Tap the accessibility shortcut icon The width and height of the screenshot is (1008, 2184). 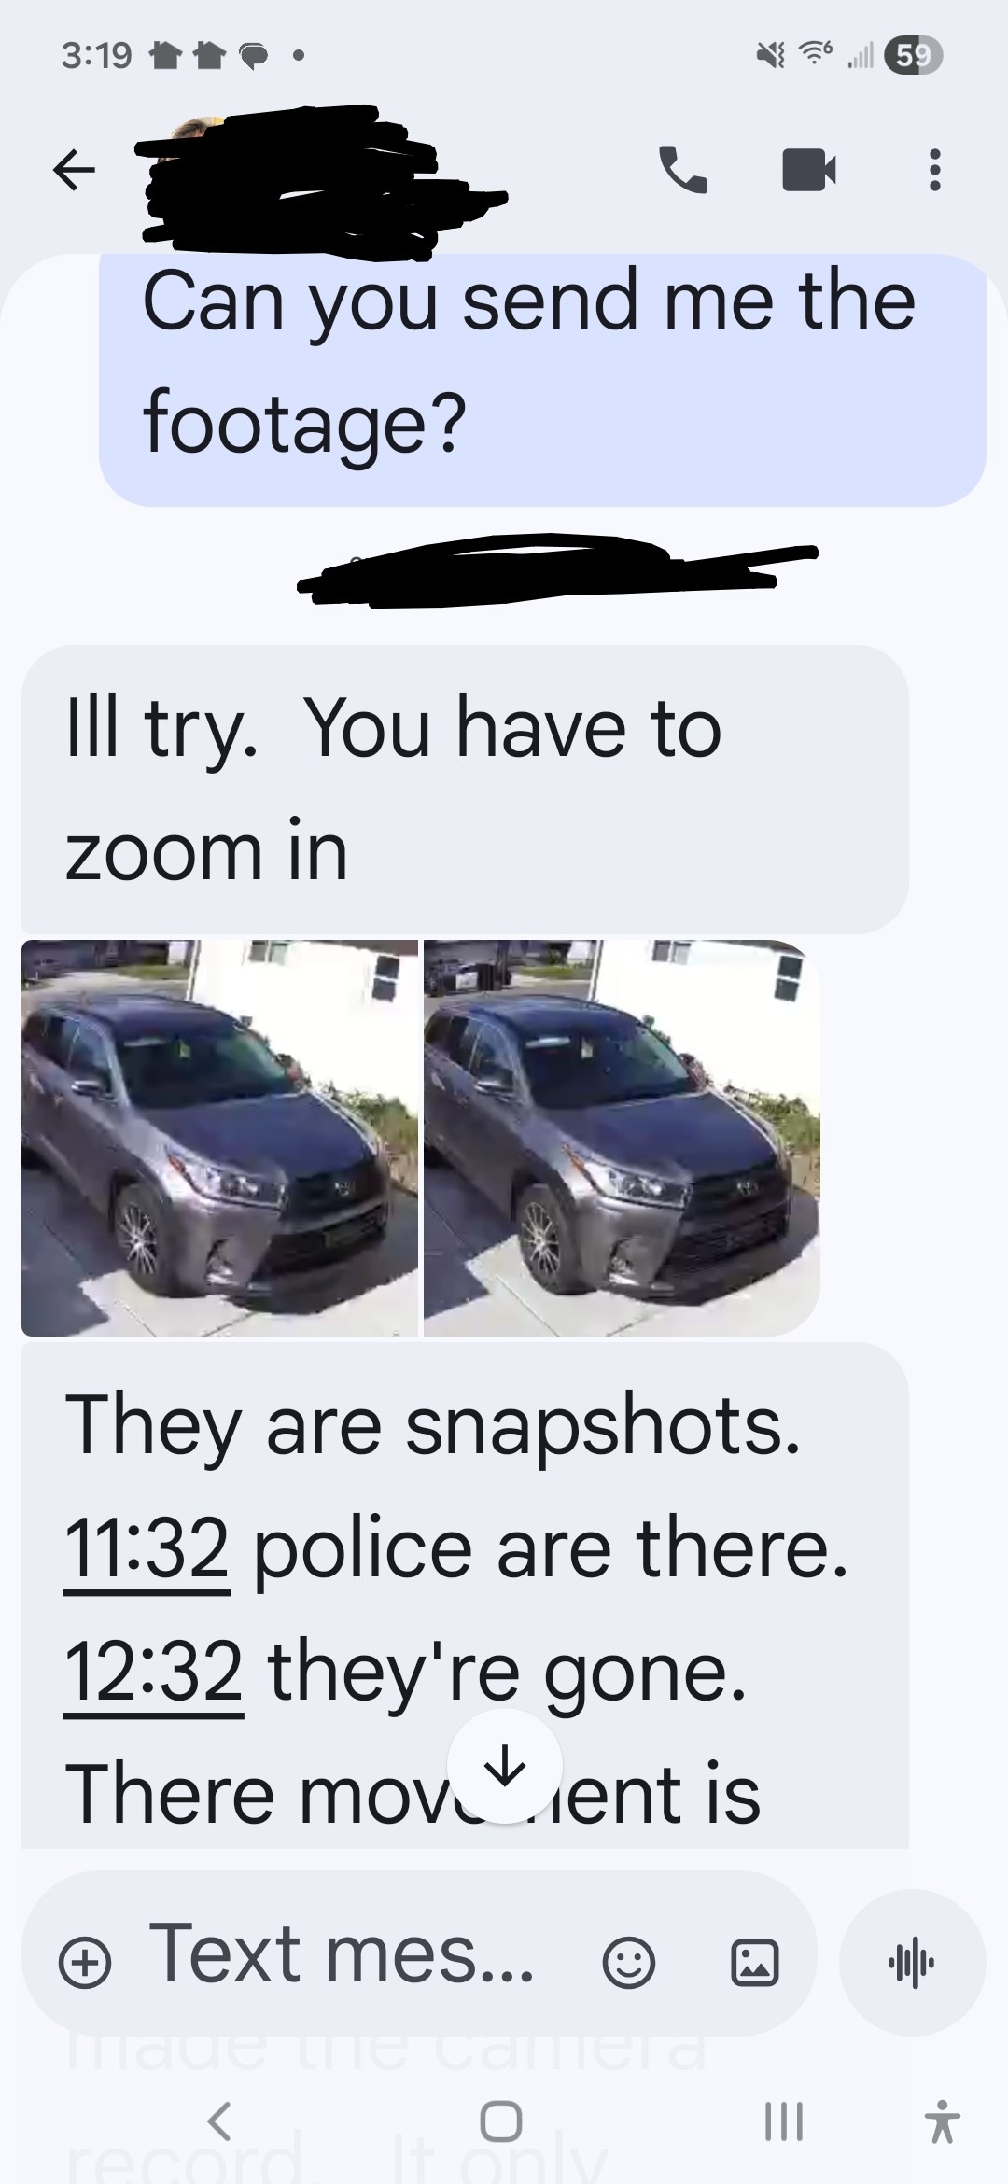pyautogui.click(x=942, y=2121)
